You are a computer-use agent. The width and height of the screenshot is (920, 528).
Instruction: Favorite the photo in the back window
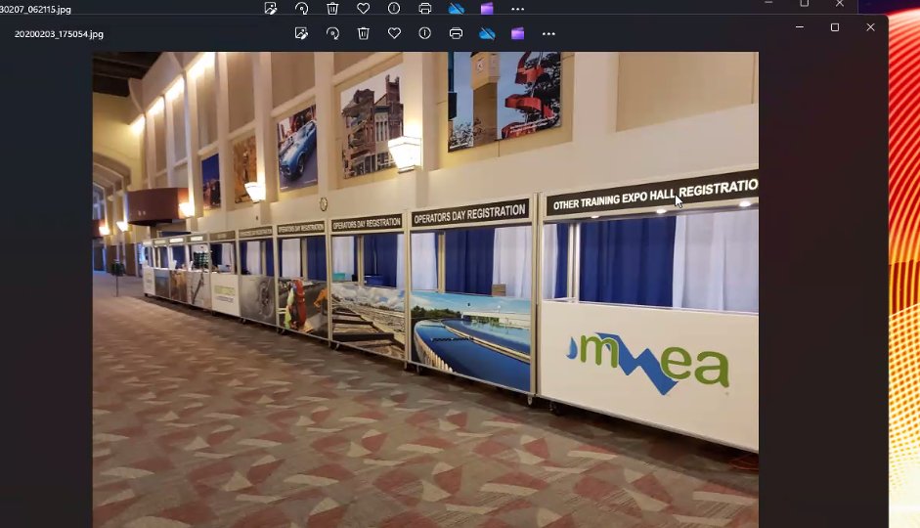363,8
